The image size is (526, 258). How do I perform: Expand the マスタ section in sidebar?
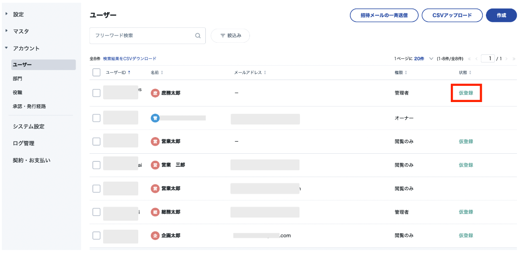6,31
